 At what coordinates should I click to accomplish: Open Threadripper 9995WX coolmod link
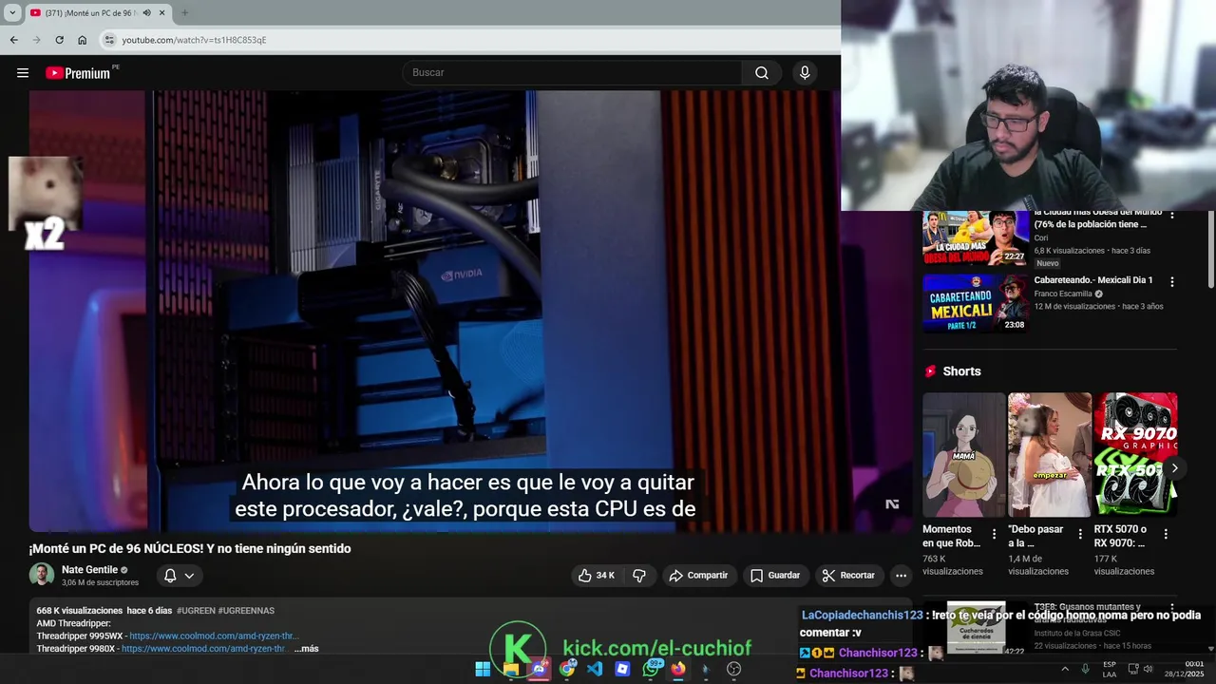click(x=214, y=636)
